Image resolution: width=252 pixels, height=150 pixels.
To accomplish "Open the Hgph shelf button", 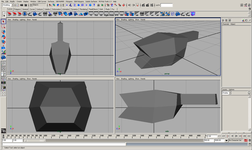I will 106,14.
